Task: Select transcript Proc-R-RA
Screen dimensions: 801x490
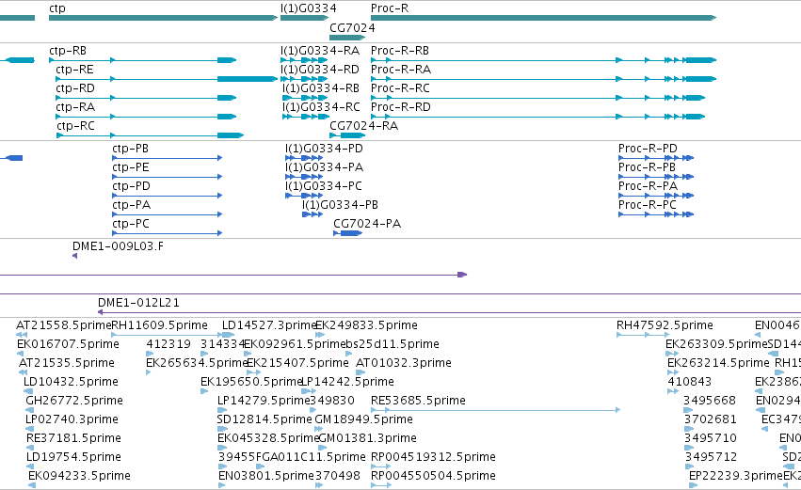Action: click(x=401, y=70)
